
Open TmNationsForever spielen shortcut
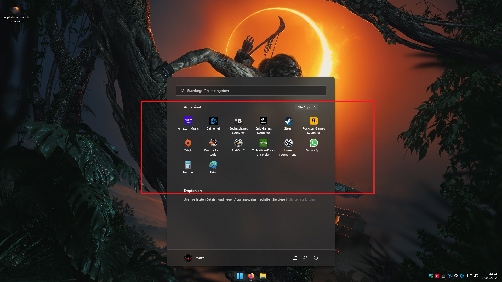[263, 145]
